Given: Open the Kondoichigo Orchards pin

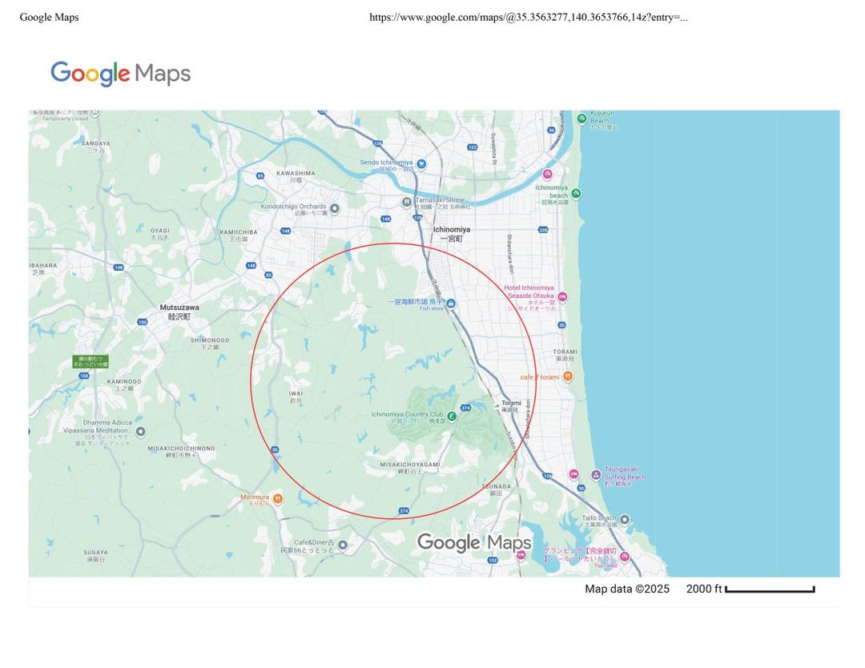Looking at the screenshot, I should click(x=334, y=208).
